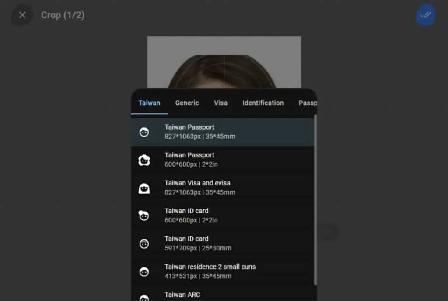Click the face icon of Taiwan residence 2 small cuns
Screen dimensions: 448x301
pos(144,272)
